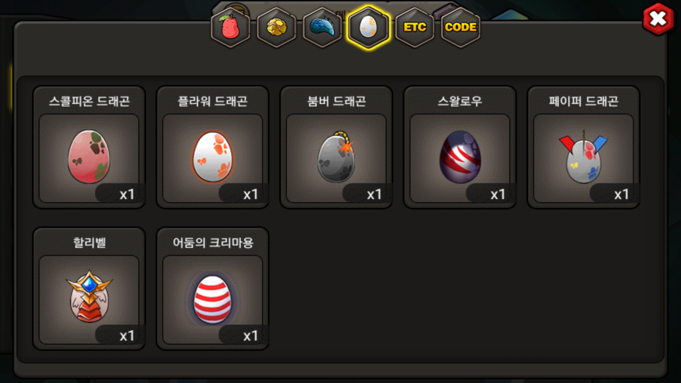Click the 페이퍼 드래곤 title text
681x383 pixels.
tap(584, 101)
